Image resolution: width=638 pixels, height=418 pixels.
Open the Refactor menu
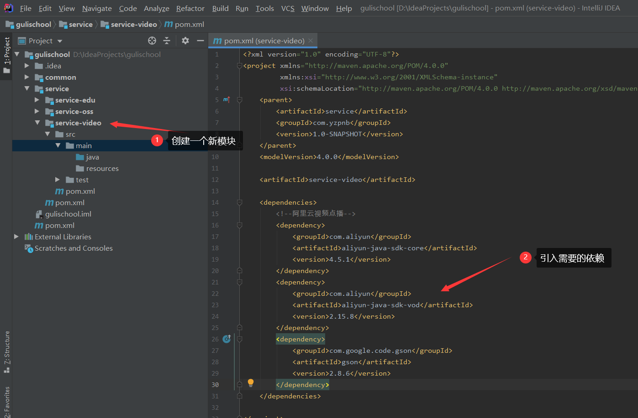[190, 8]
